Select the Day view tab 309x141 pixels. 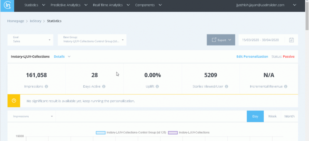click(x=255, y=116)
